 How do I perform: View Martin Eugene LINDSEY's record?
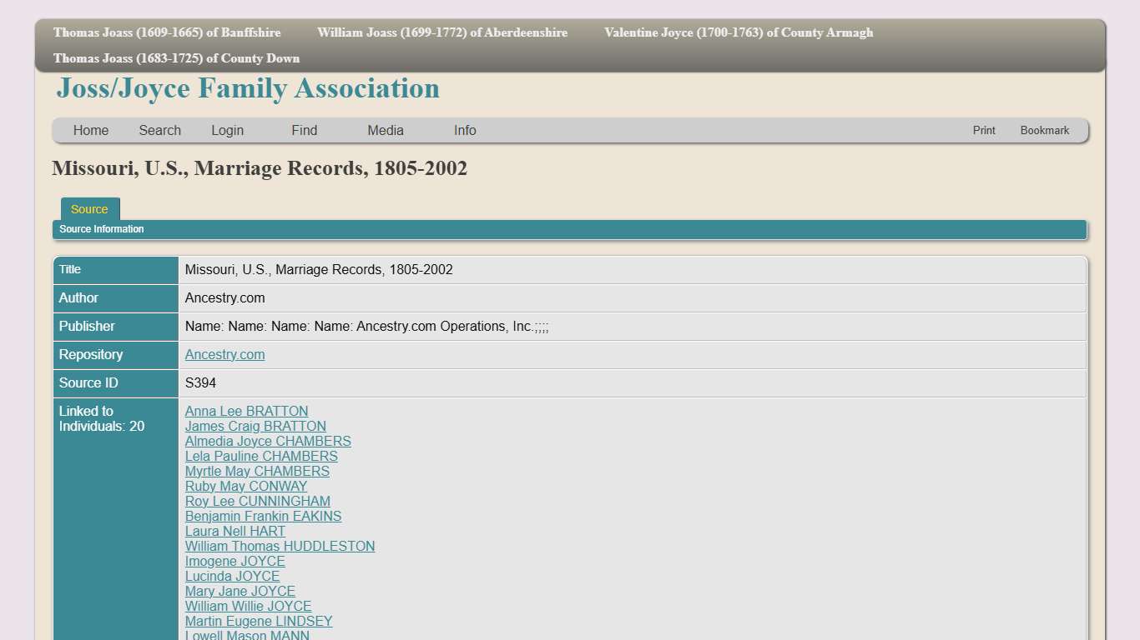(258, 621)
